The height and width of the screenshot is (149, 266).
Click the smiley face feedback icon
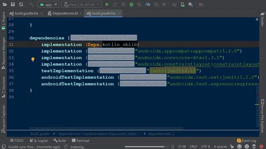coord(239,147)
